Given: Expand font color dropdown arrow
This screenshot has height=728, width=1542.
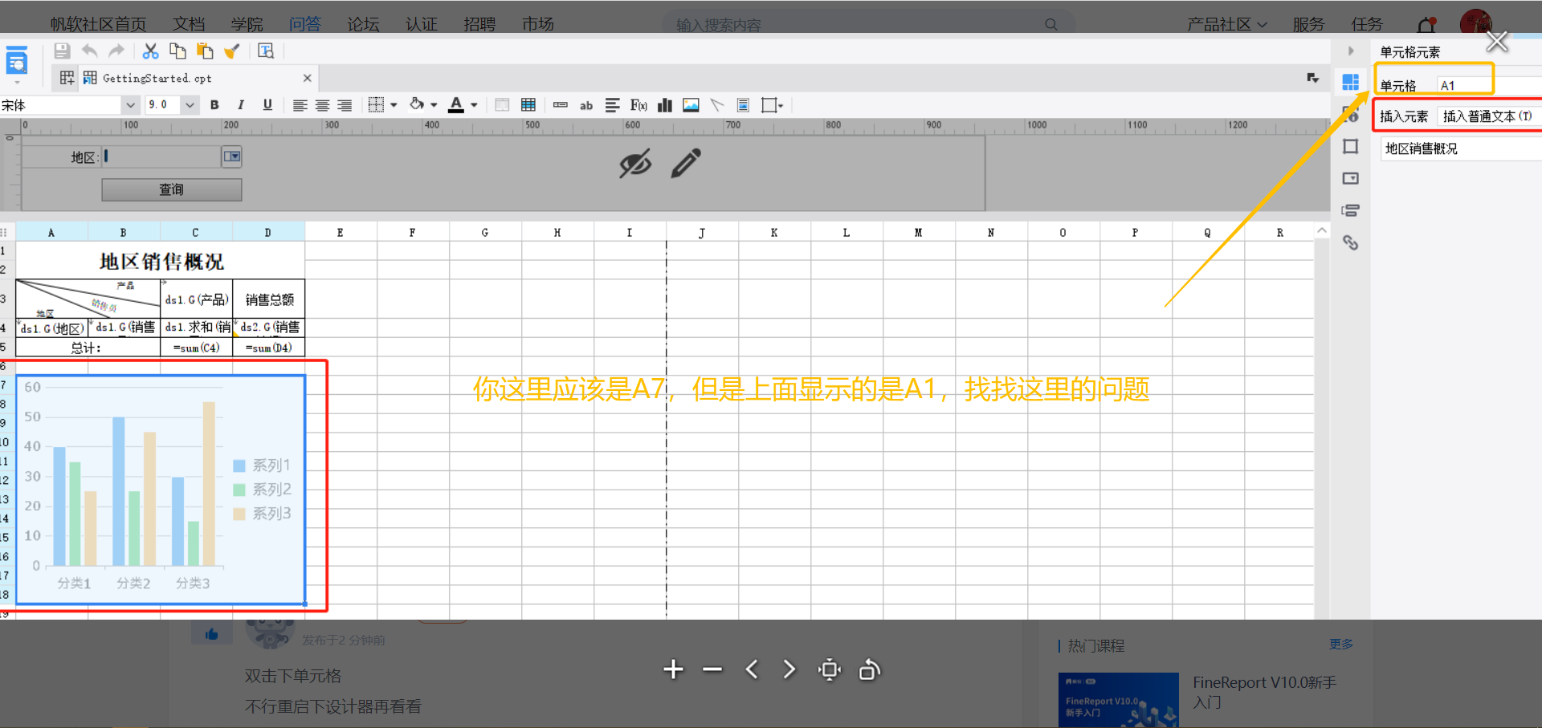Looking at the screenshot, I should (x=474, y=105).
